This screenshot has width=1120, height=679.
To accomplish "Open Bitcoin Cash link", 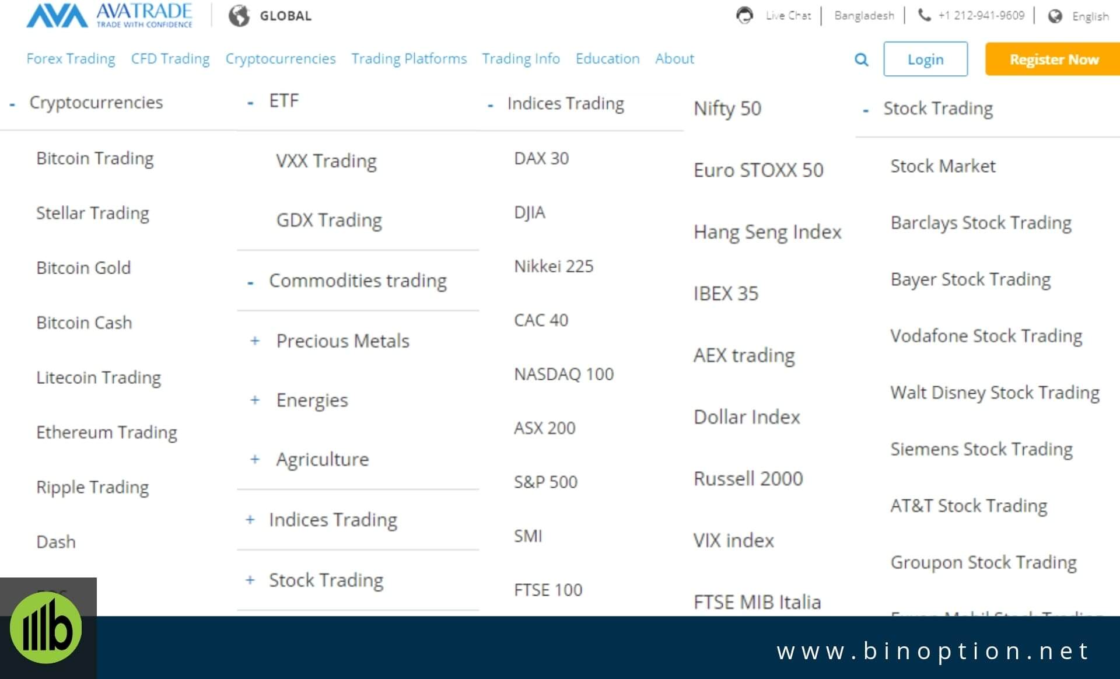I will pyautogui.click(x=84, y=323).
